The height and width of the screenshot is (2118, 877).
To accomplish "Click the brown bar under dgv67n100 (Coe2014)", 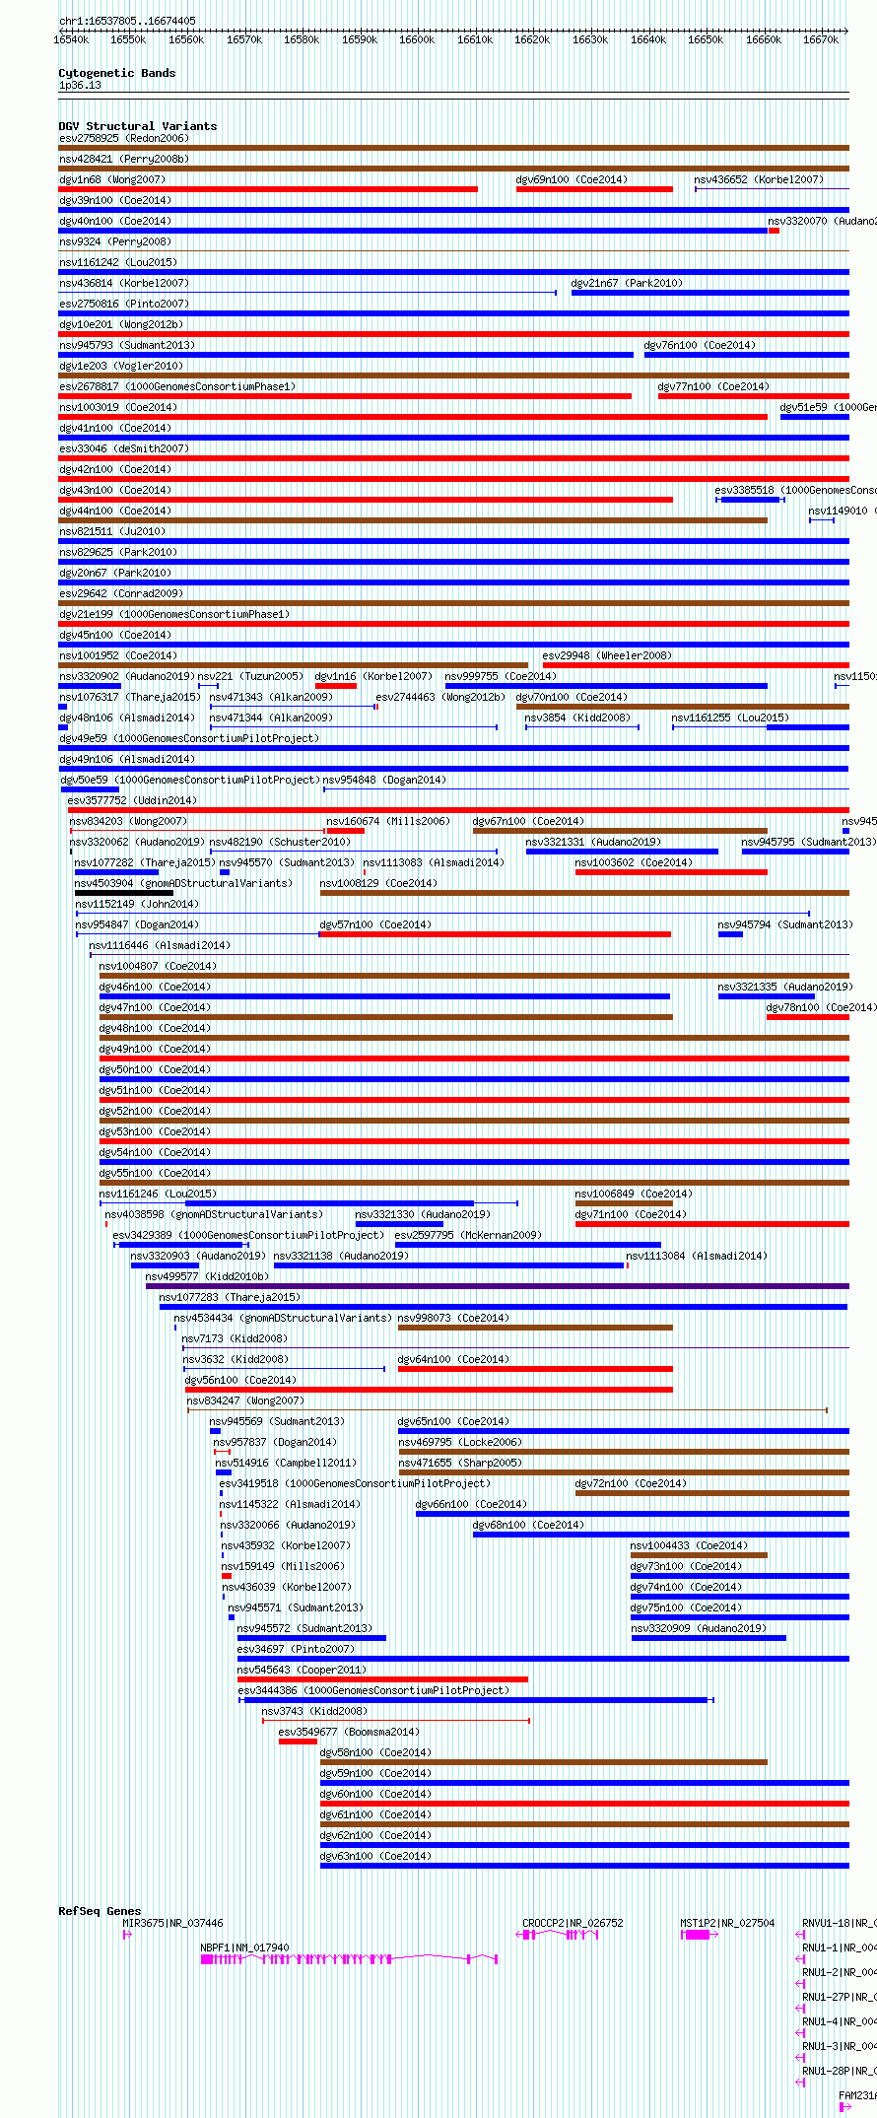I will pyautogui.click(x=620, y=831).
